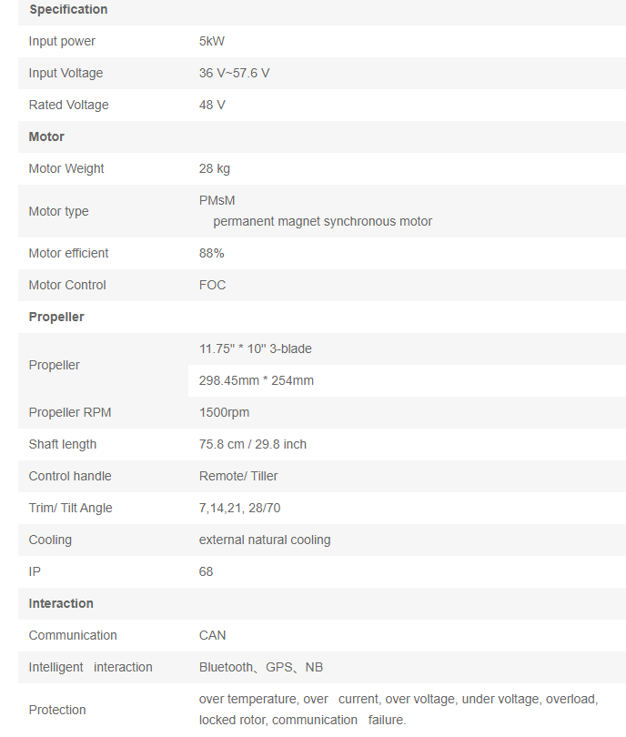Click the Propeller section header
Viewport: 626px width, 737px height.
[x=56, y=317]
